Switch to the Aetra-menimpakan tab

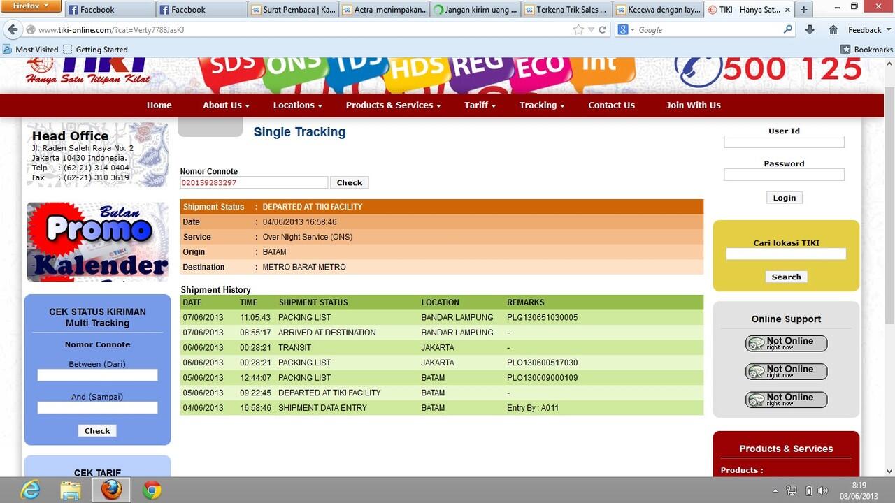[x=385, y=10]
